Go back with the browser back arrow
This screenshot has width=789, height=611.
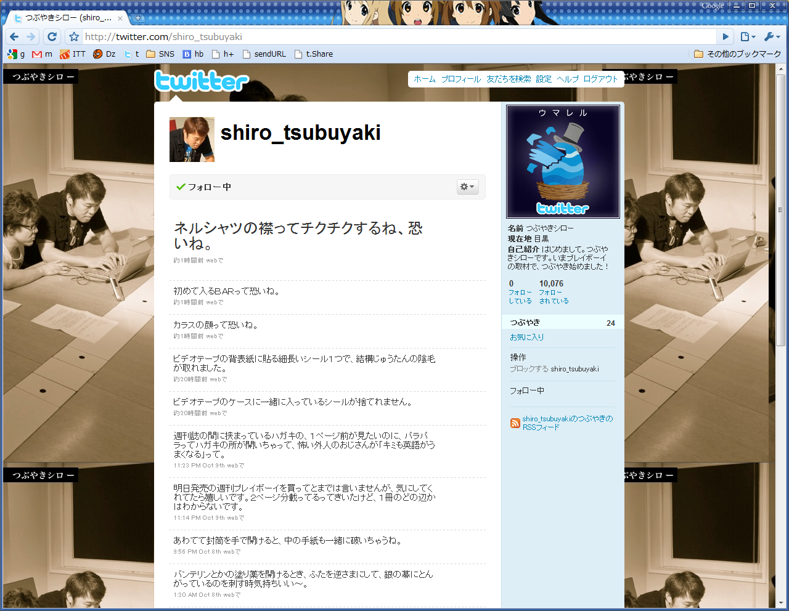coord(14,37)
